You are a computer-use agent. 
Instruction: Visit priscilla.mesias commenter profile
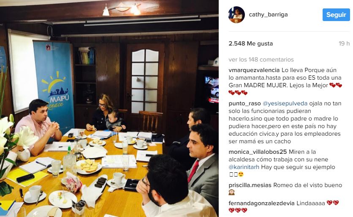(250, 185)
